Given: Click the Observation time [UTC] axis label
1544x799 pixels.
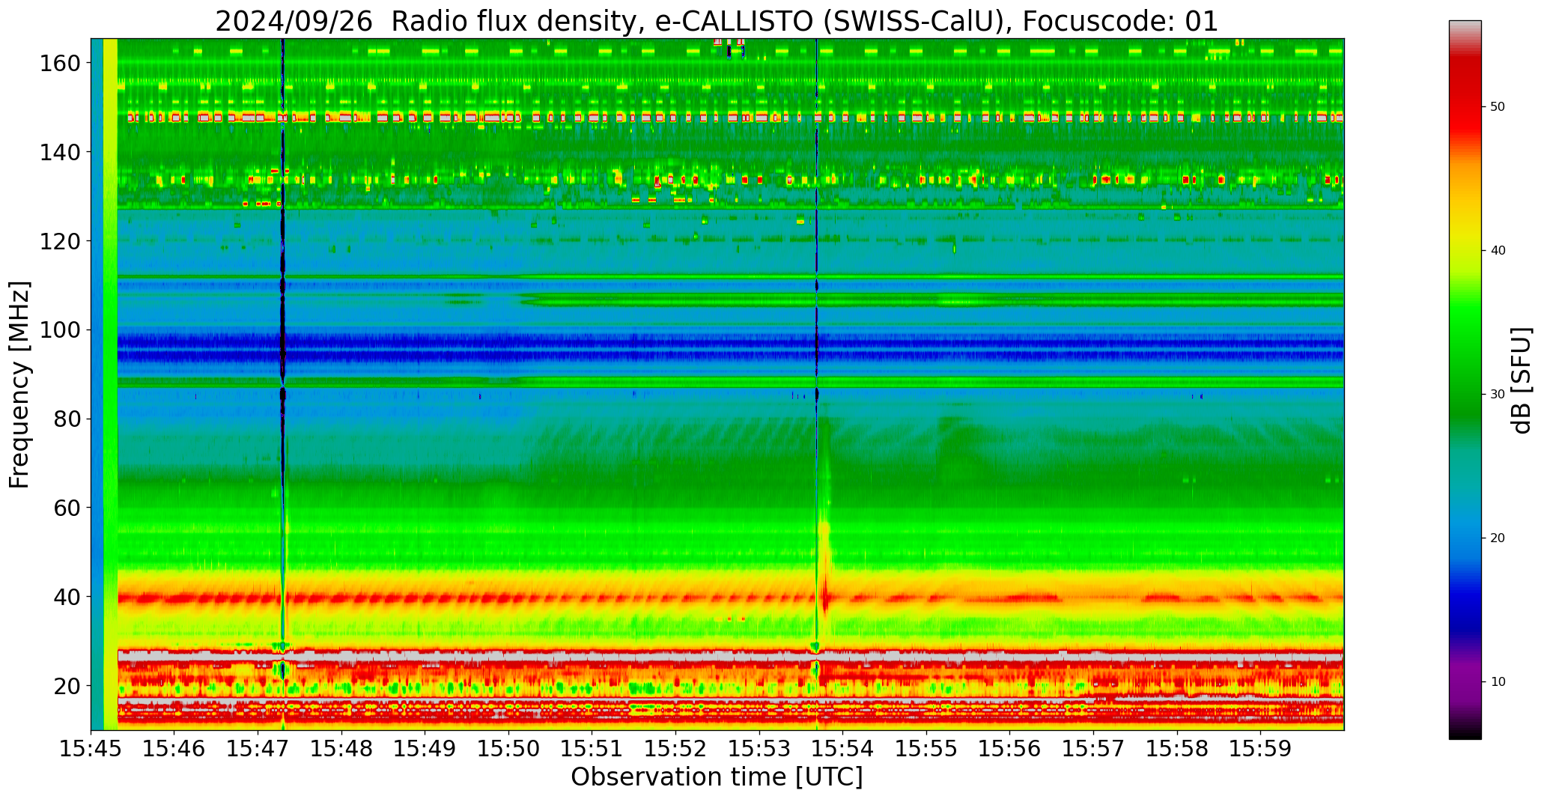Looking at the screenshot, I should pos(717,777).
